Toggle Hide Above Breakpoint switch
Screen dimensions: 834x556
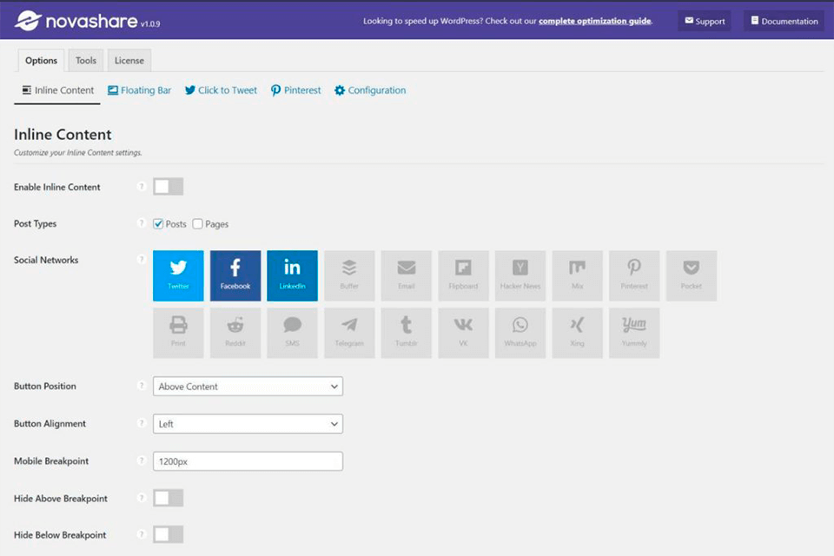point(168,498)
